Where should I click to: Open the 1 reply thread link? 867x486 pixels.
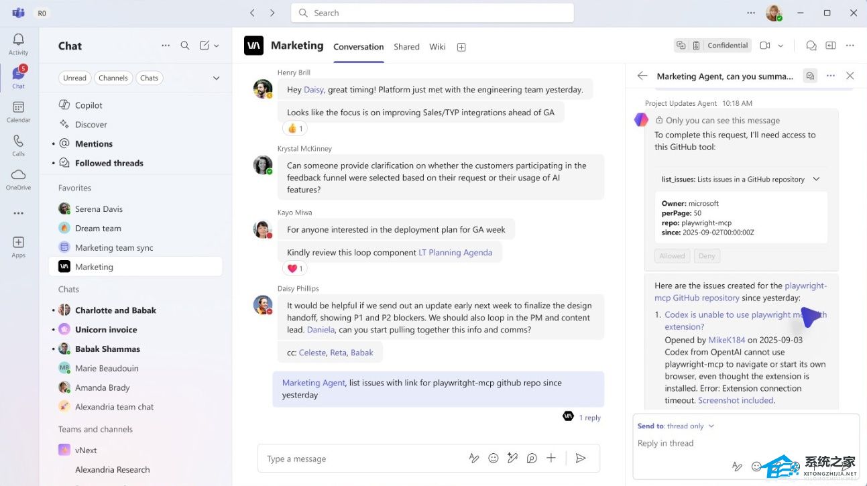coord(590,418)
